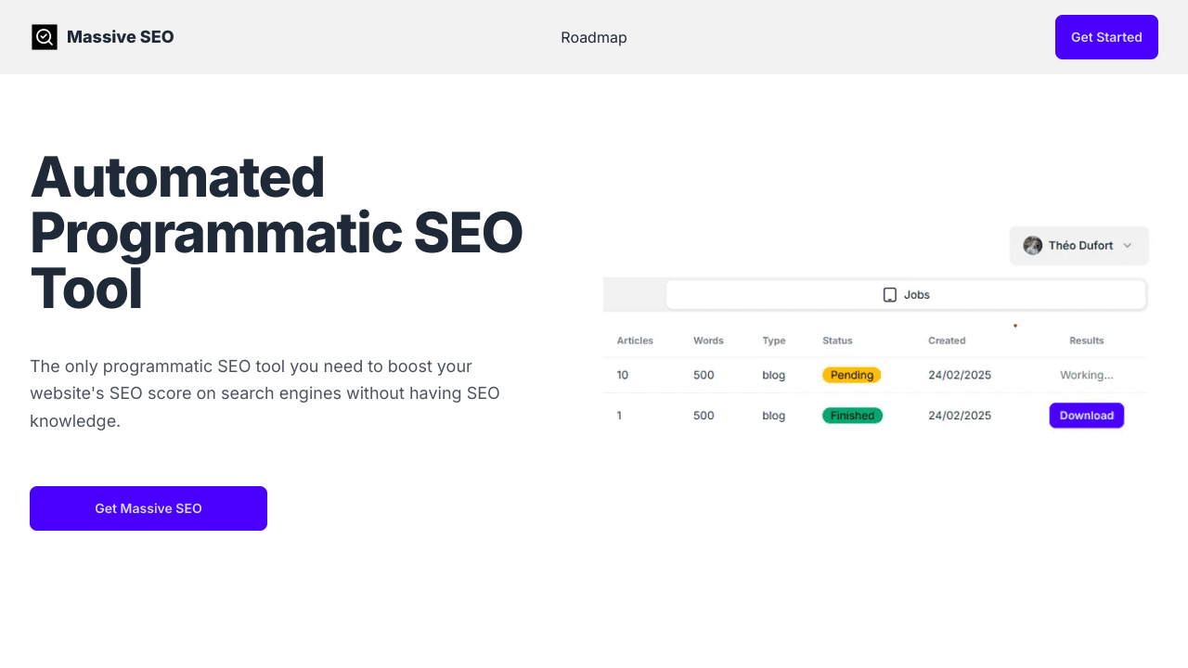
Task: Click the Jobs icon on the dashboard tab
Action: [890, 294]
